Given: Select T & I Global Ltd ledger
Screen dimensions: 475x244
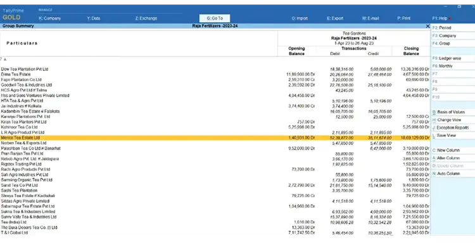Looking at the screenshot, I should click(14, 233).
